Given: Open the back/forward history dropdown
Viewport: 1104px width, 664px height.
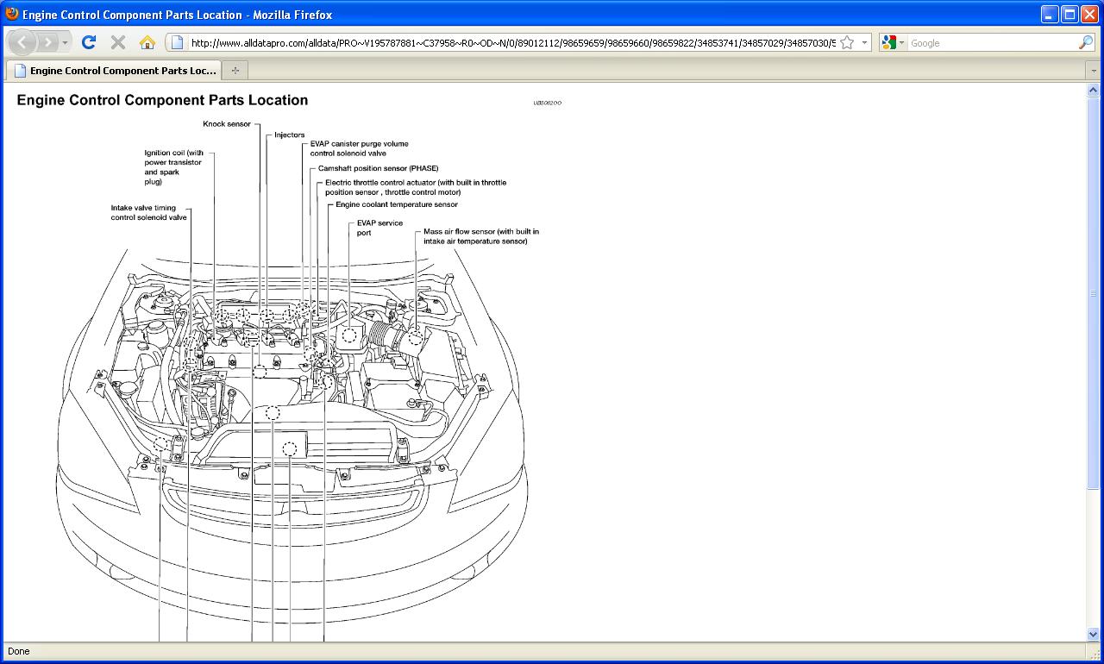Looking at the screenshot, I should coord(65,42).
